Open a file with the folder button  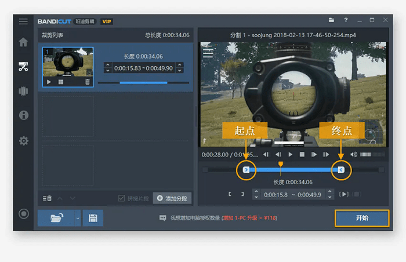pos(56,218)
